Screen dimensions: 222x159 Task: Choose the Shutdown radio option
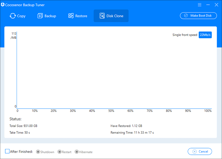click(x=45, y=152)
